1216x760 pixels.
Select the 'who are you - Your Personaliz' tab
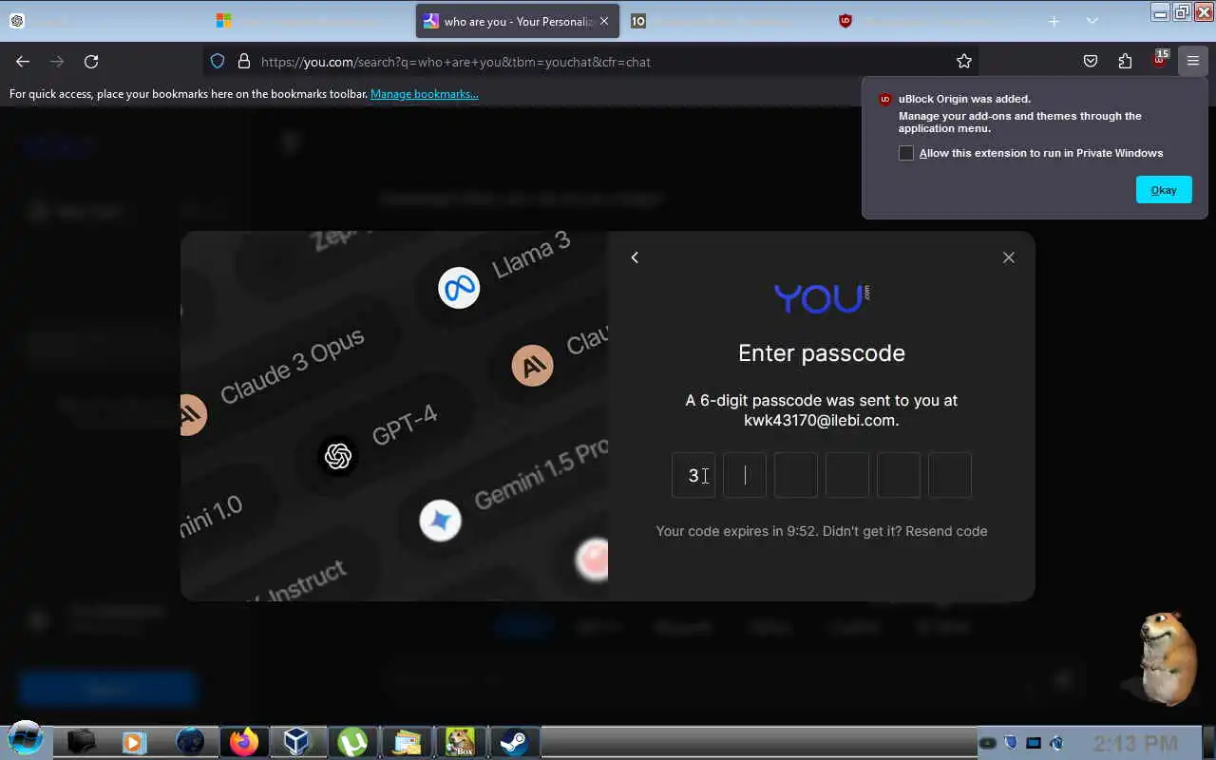tap(518, 21)
